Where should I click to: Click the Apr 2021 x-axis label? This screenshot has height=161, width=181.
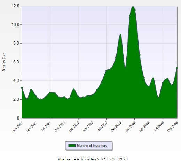pyautogui.click(x=32, y=127)
